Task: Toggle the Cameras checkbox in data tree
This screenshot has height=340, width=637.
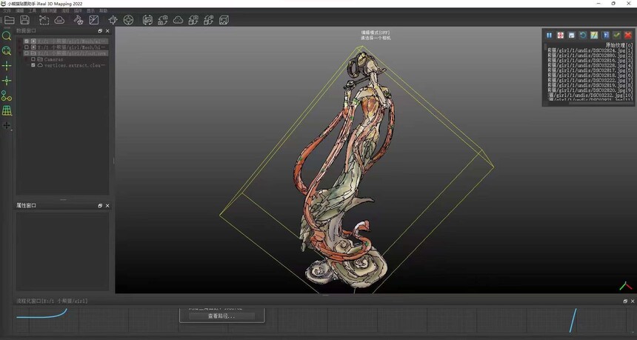Action: pos(33,59)
